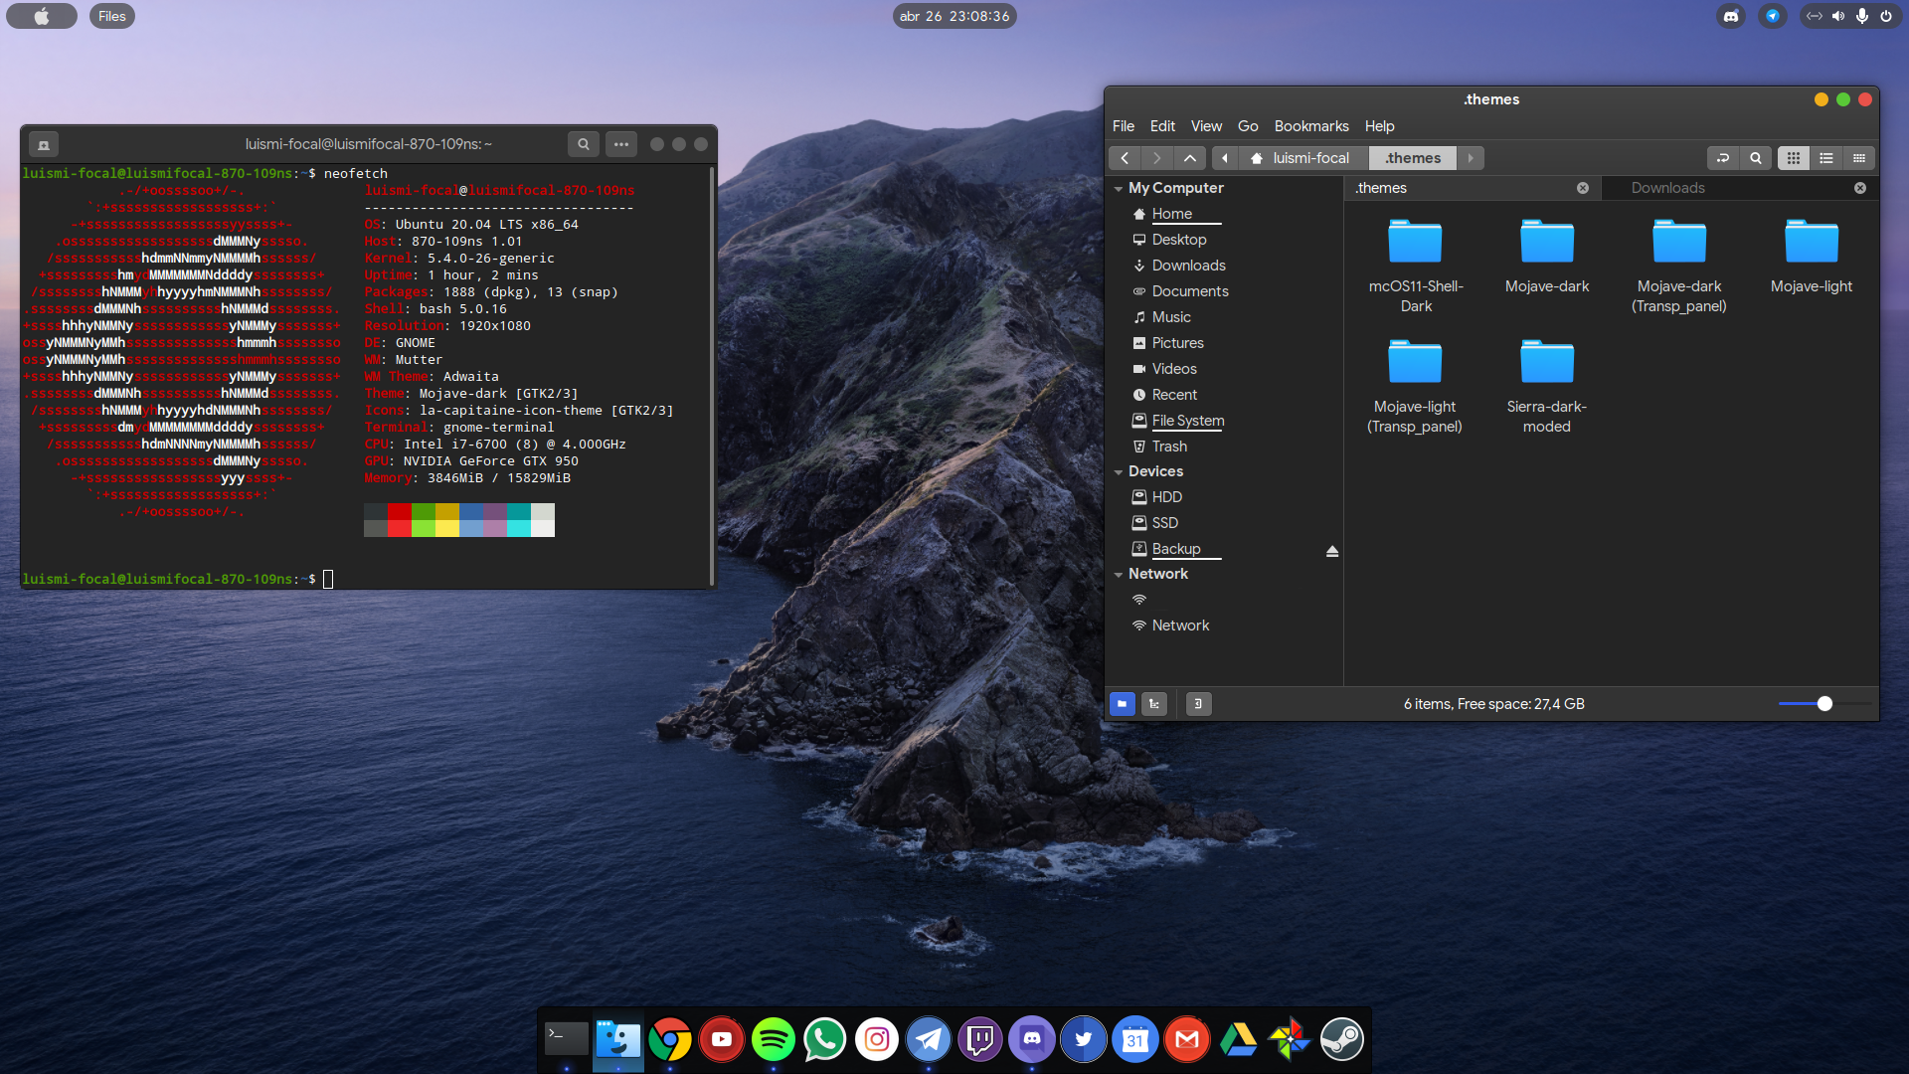Screen dimensions: 1909x1074
Task: Click the Go menu in file manager
Action: coord(1246,126)
